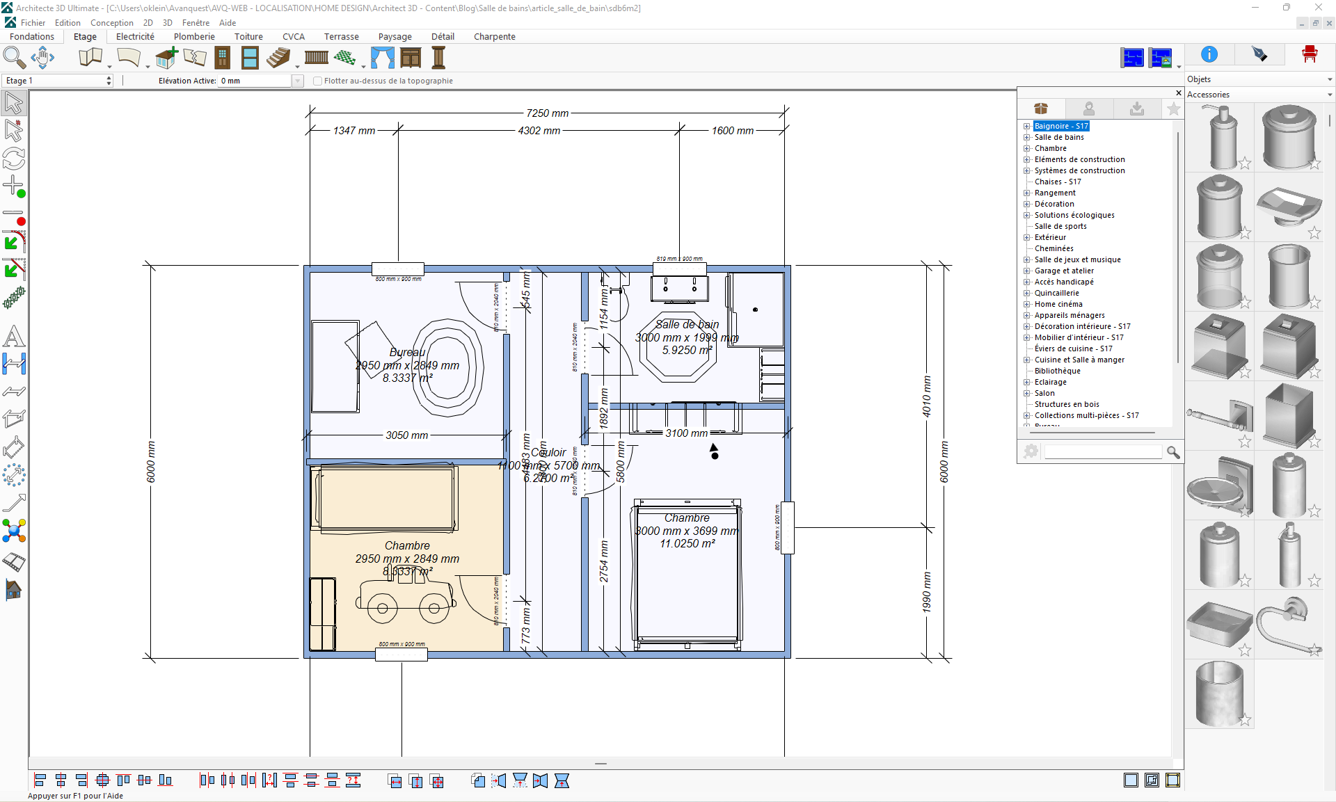1336x802 pixels.
Task: Favorite the soap dispenser accessory star
Action: tap(1245, 163)
